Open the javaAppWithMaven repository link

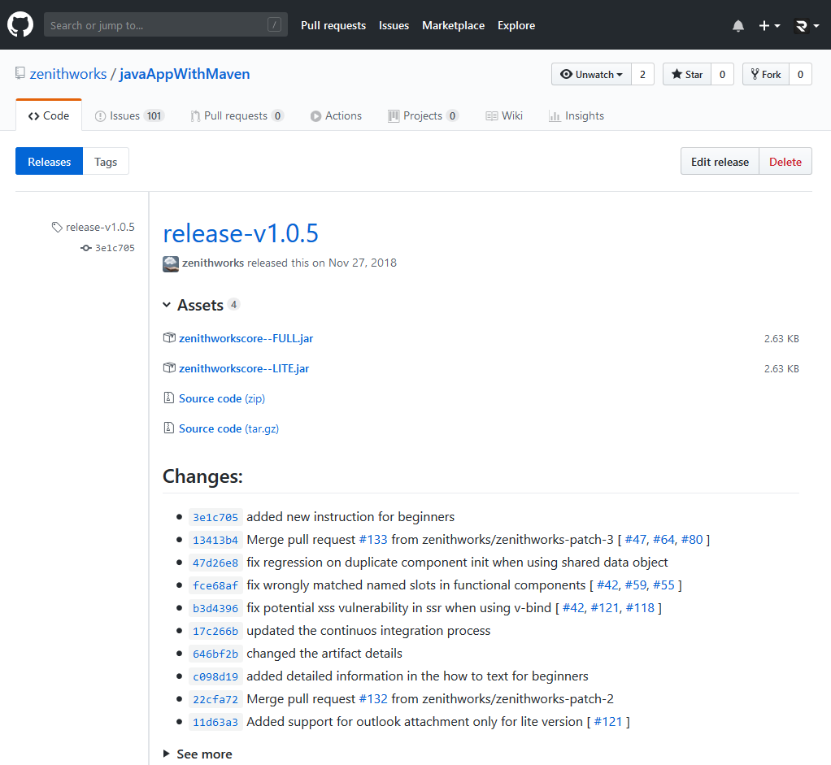(x=185, y=74)
